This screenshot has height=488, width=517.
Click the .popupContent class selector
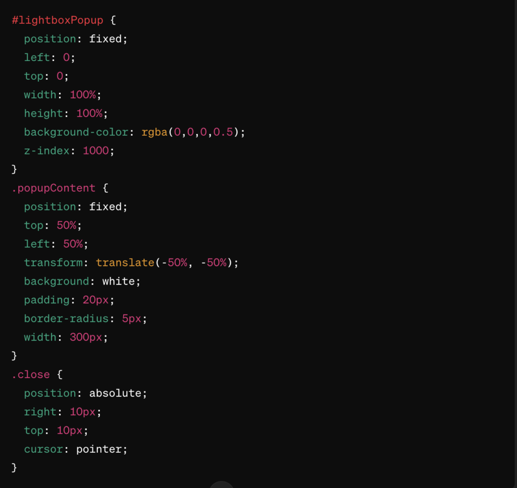pyautogui.click(x=53, y=188)
